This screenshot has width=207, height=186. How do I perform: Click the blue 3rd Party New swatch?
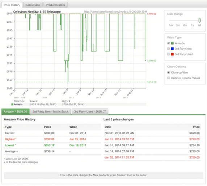point(172,49)
